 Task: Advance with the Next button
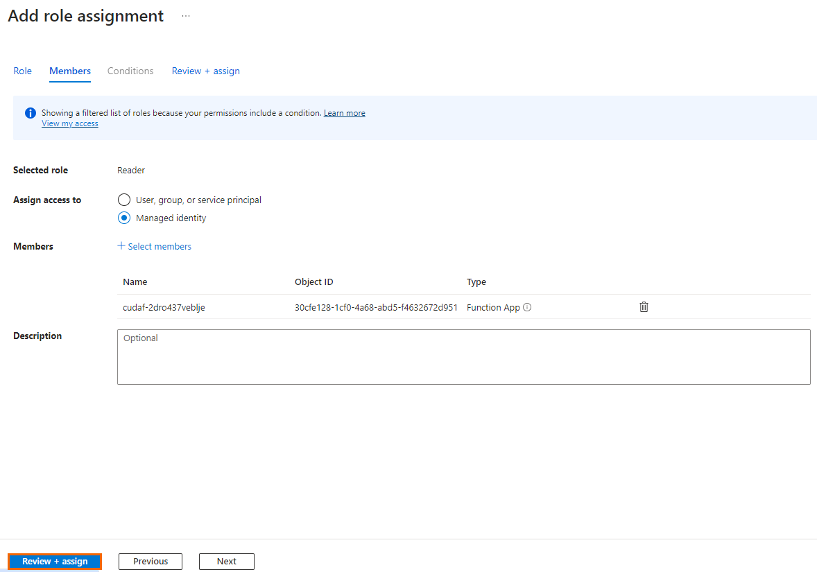[226, 561]
